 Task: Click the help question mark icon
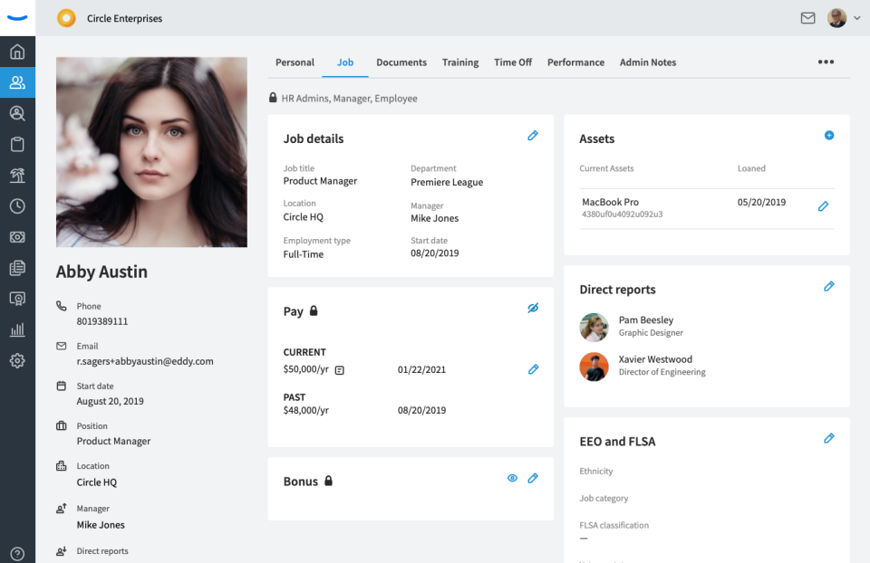[x=17, y=552]
